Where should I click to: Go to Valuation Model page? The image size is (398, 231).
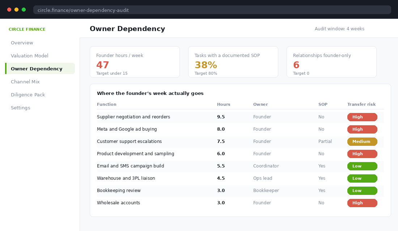pos(29,56)
